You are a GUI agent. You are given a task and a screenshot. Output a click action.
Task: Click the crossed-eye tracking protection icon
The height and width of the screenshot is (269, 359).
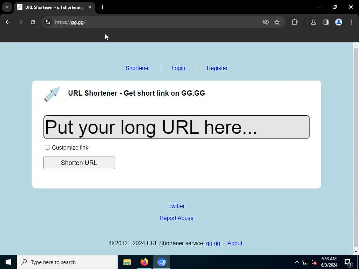[266, 22]
